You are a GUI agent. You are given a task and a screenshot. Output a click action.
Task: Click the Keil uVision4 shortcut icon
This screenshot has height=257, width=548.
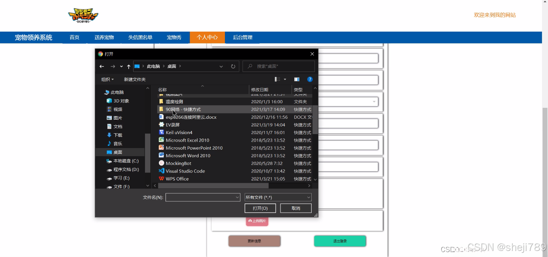click(x=161, y=132)
